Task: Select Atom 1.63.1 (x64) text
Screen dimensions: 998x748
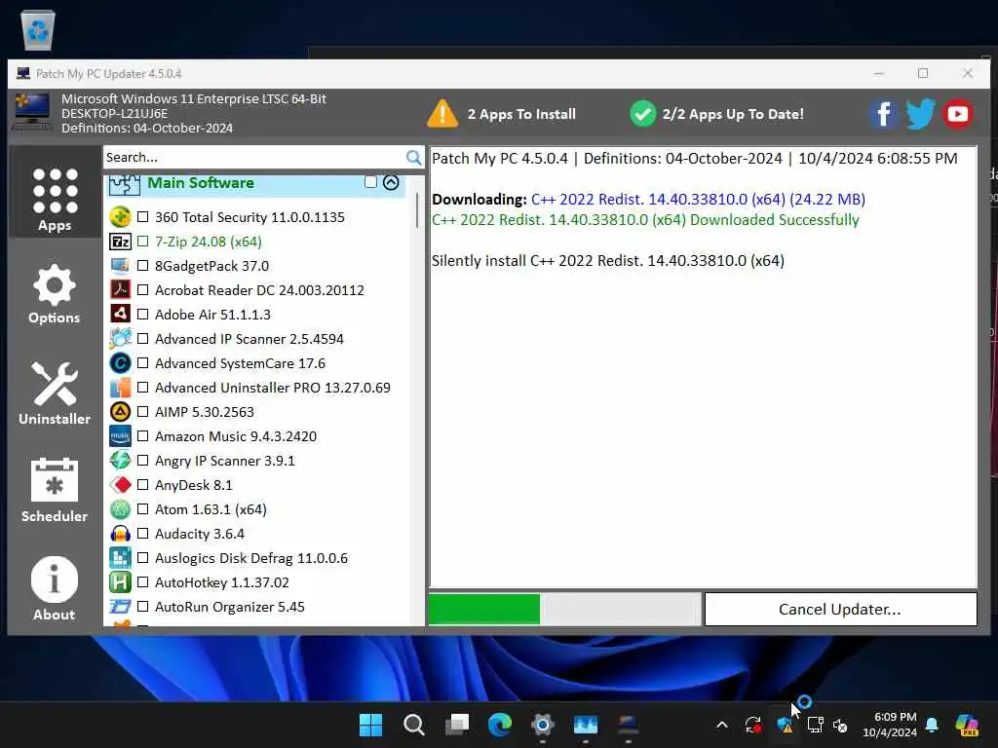Action: coord(211,509)
